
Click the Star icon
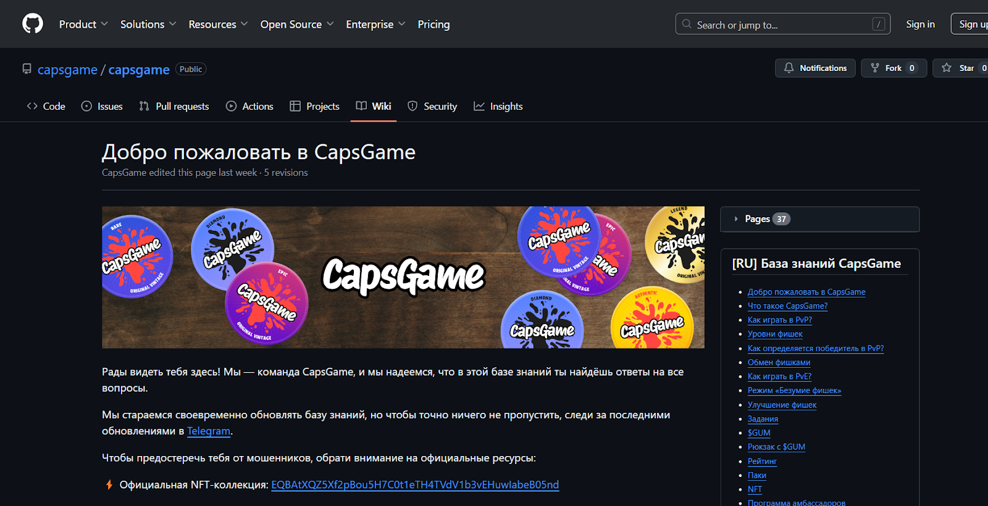point(947,68)
